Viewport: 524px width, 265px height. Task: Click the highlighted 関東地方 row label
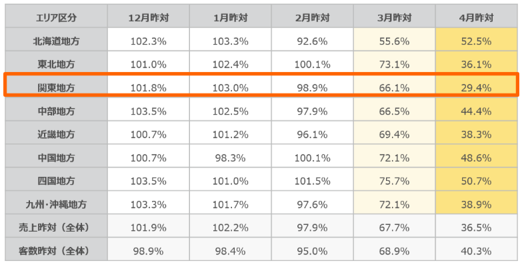tap(56, 86)
